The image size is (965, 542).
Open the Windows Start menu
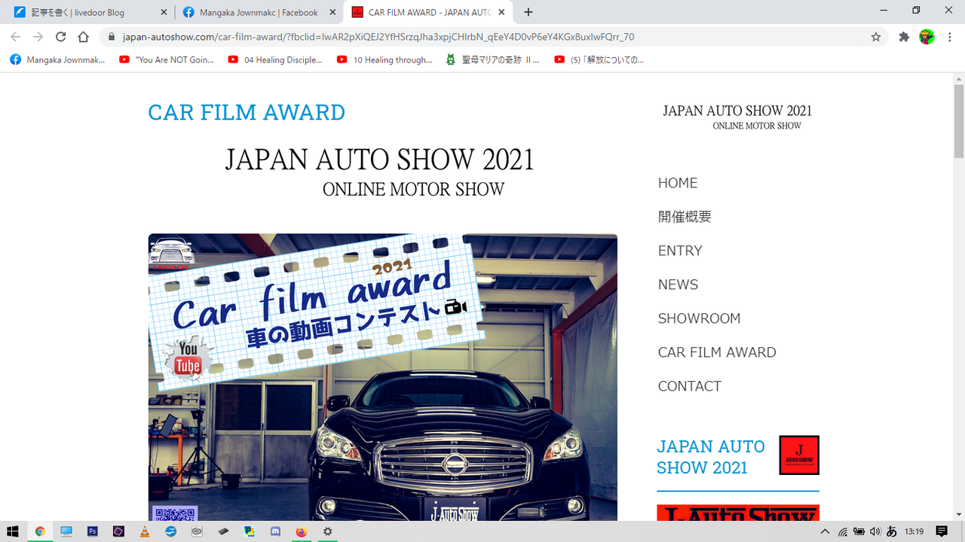tap(13, 531)
